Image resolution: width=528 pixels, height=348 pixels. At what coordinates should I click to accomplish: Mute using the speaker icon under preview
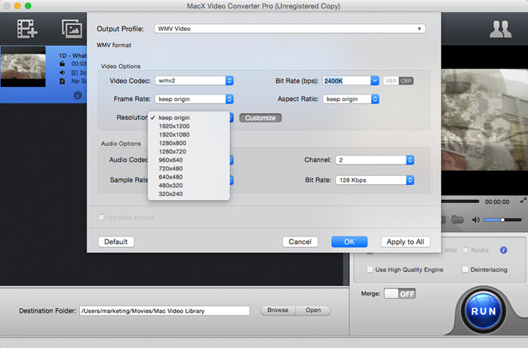pos(475,220)
